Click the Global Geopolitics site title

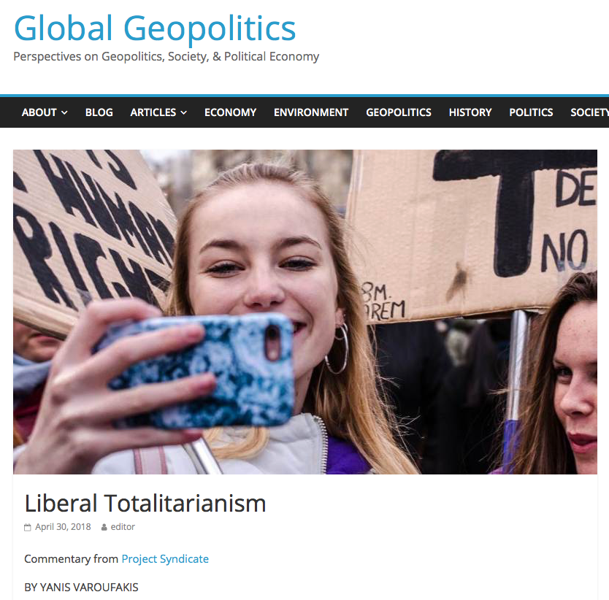[x=155, y=28]
